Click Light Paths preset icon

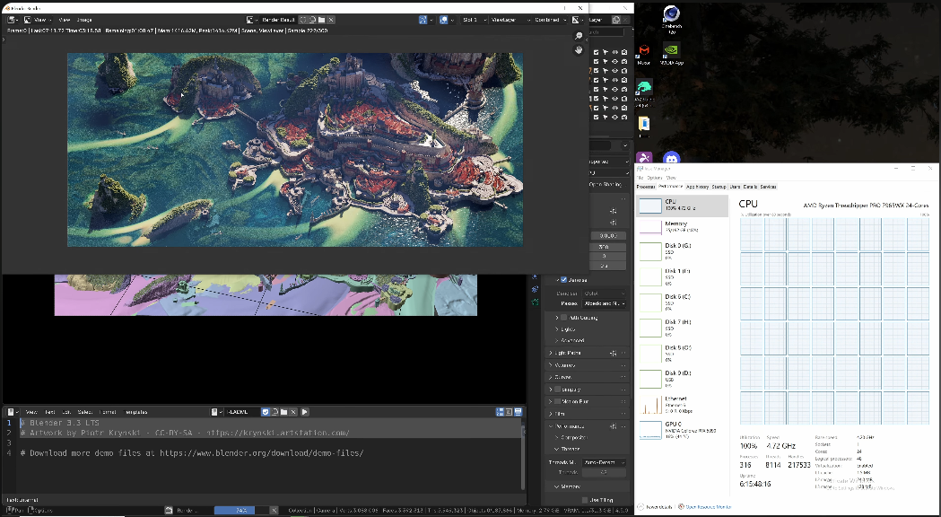click(x=614, y=353)
